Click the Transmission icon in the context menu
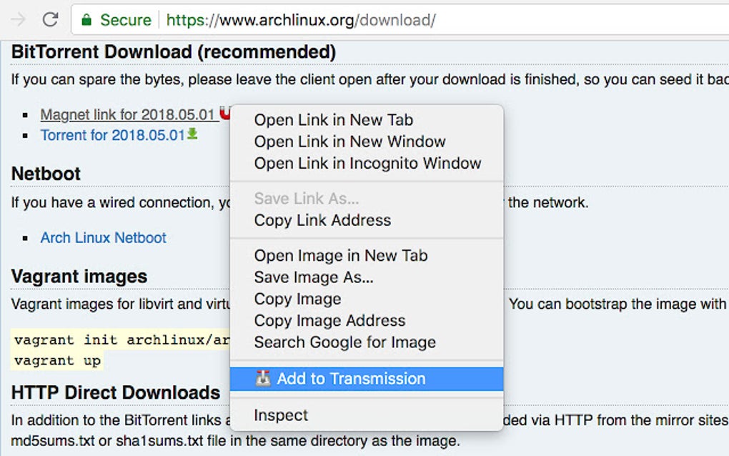This screenshot has width=729, height=456. point(263,378)
